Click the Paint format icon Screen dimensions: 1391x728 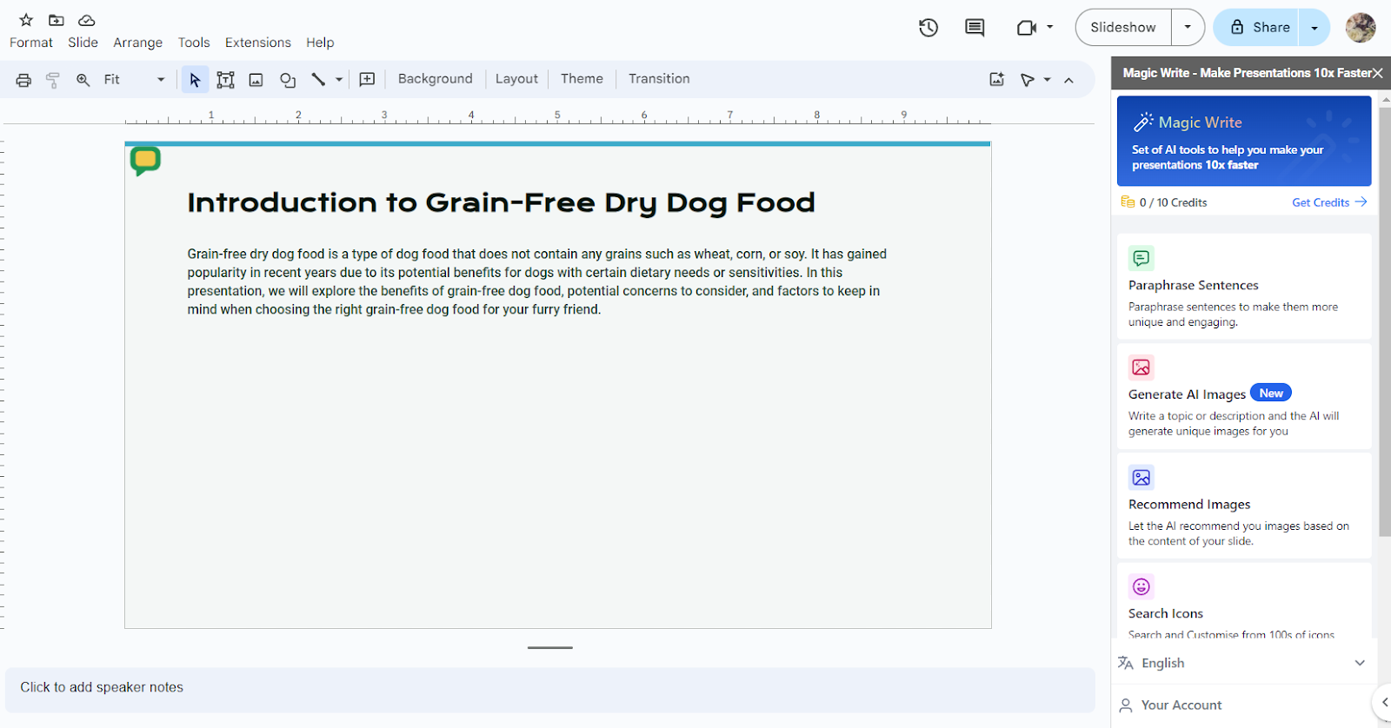tap(53, 80)
